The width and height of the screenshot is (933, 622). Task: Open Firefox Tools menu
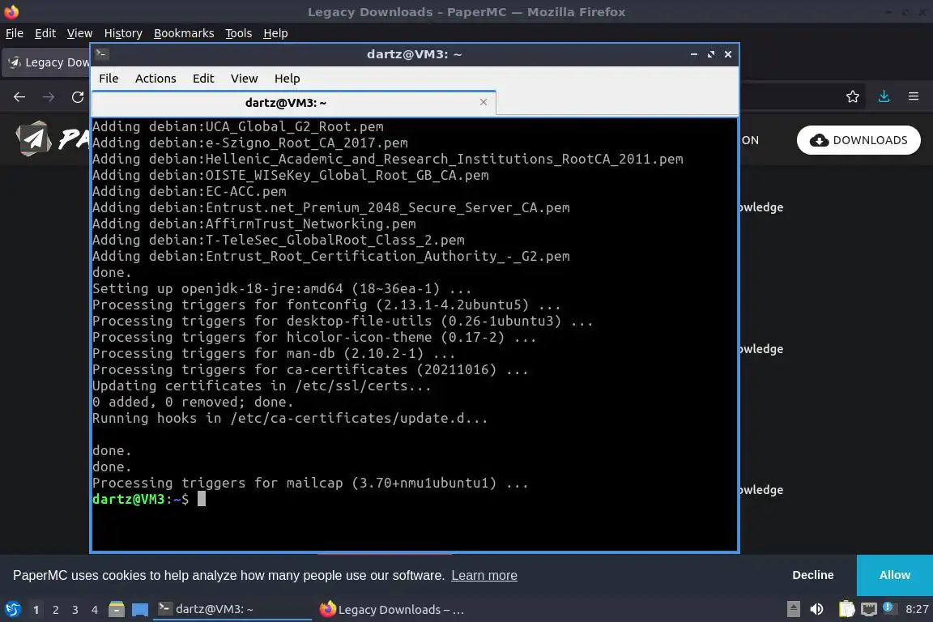(x=239, y=33)
